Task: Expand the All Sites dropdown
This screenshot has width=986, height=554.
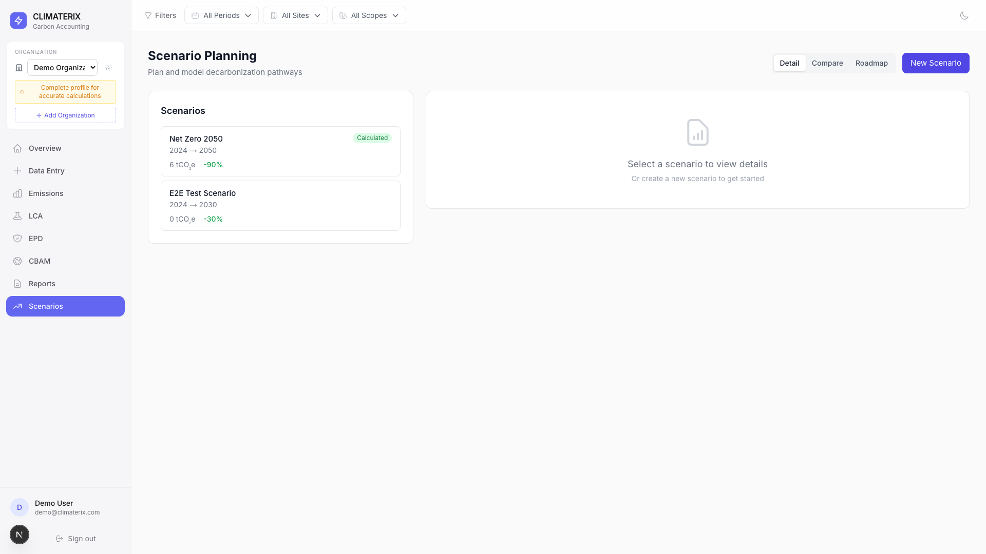Action: tap(295, 15)
